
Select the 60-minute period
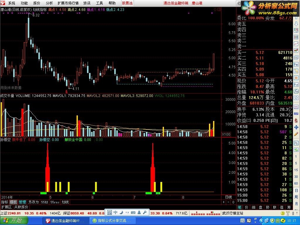[296, 183]
